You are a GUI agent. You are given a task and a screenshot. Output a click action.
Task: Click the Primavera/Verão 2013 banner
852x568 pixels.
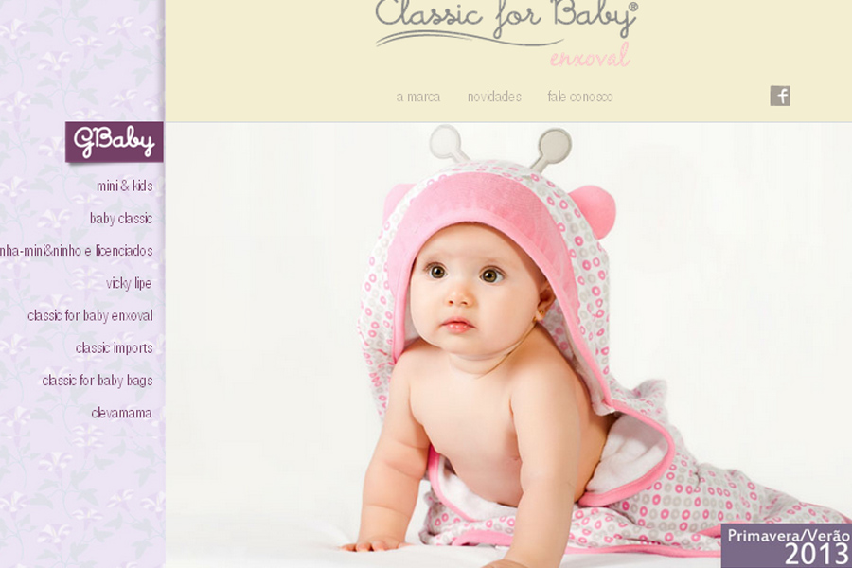pyautogui.click(x=787, y=545)
